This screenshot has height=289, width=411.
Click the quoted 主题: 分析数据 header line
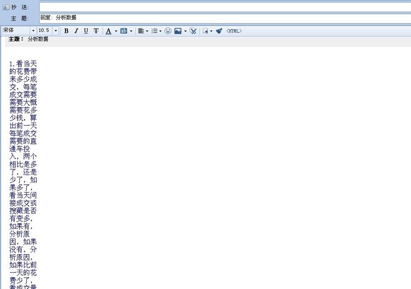(x=28, y=39)
